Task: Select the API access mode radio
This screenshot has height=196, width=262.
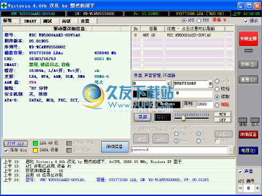Action: (x=184, y=21)
